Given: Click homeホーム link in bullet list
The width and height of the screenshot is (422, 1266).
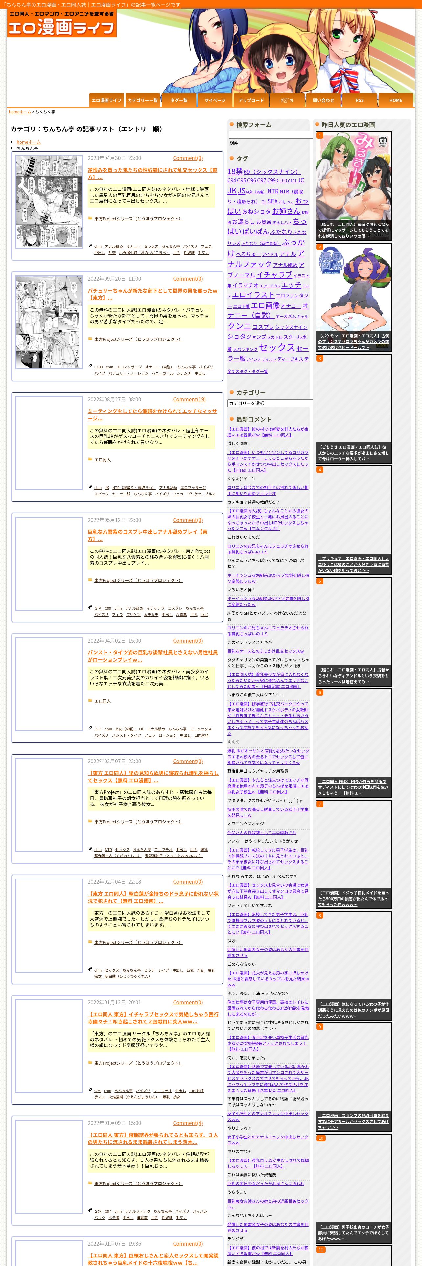Looking at the screenshot, I should click(29, 142).
